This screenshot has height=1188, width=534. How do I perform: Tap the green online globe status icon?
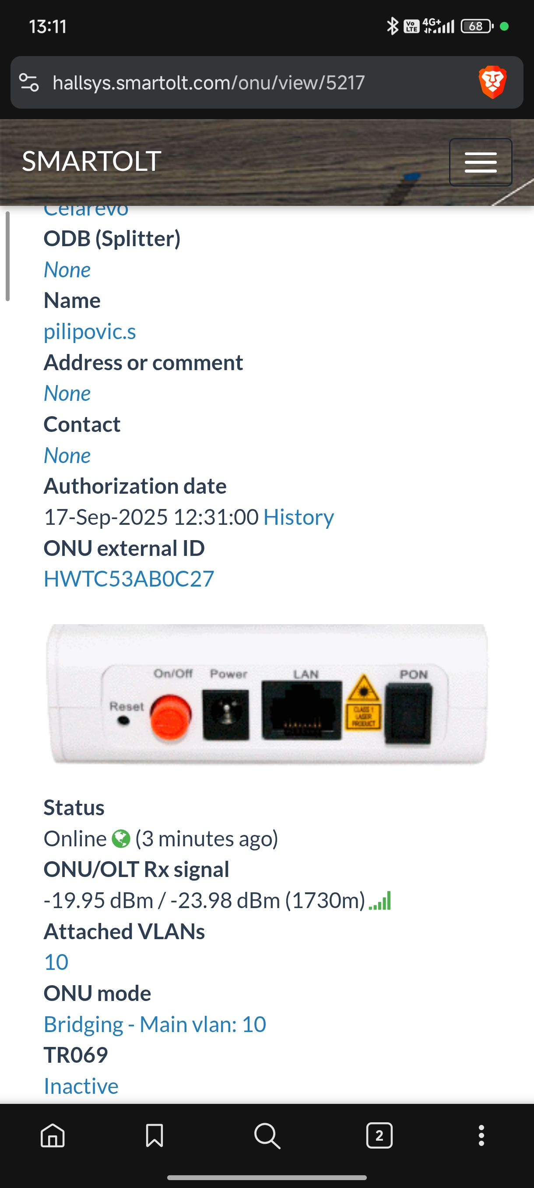121,838
